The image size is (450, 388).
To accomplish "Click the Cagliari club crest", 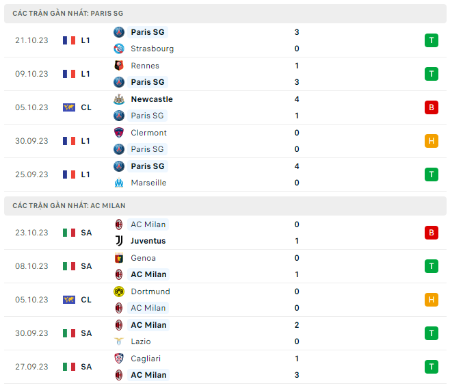I will click(x=119, y=359).
